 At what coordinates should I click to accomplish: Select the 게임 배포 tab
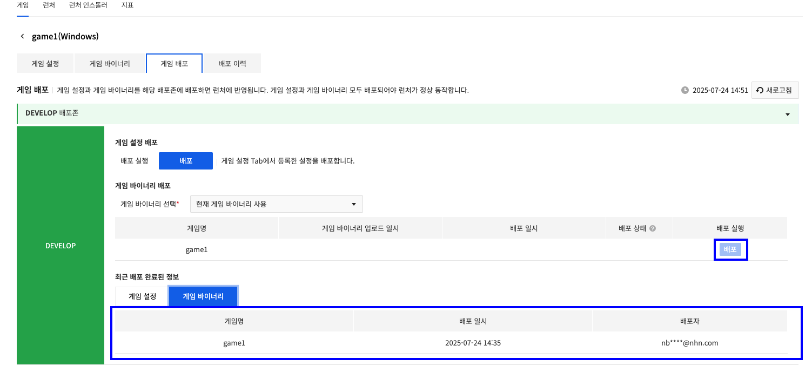pos(174,63)
